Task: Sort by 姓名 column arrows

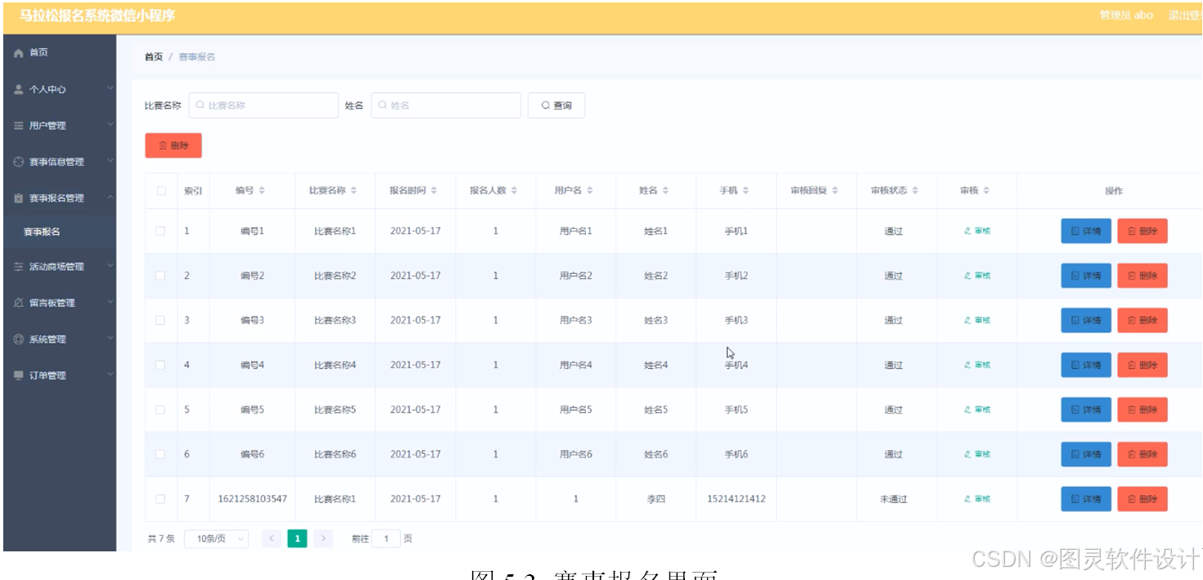Action: (665, 191)
